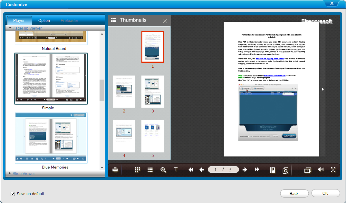This screenshot has height=203, width=346.
Task: Click template list scrollbar up arrow
Action: click(102, 34)
